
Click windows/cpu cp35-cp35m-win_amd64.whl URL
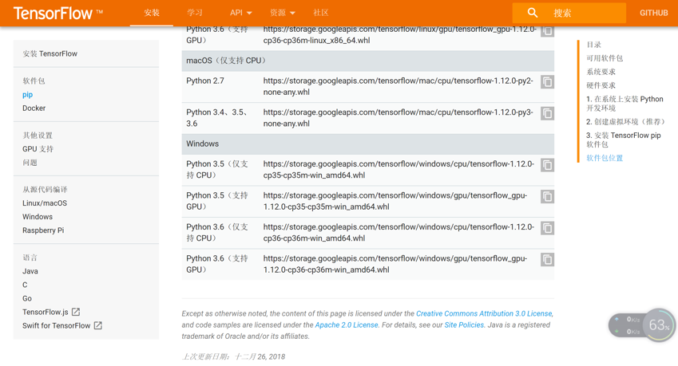point(398,170)
